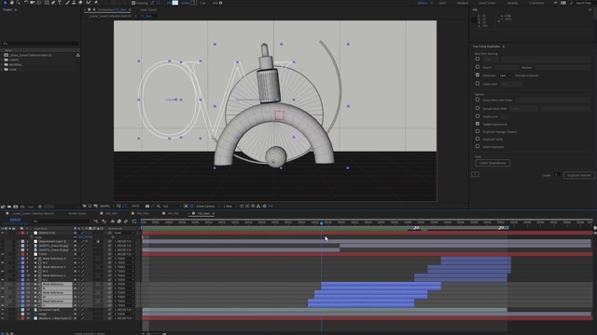Check Exclude Items With option

coord(478,108)
